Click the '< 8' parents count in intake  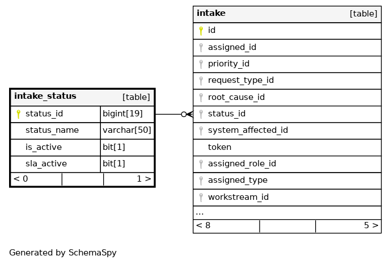coord(203,225)
